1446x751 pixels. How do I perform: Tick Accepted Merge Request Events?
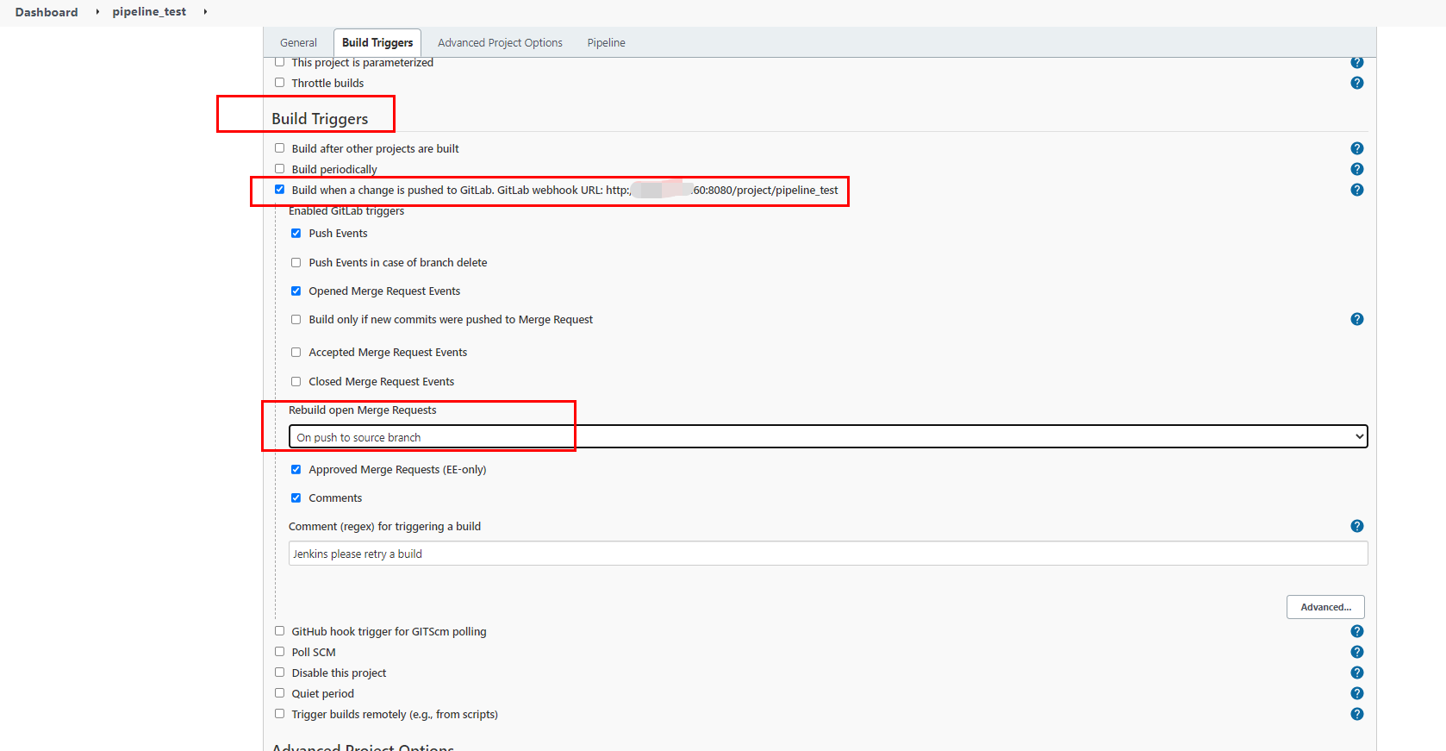pos(296,352)
